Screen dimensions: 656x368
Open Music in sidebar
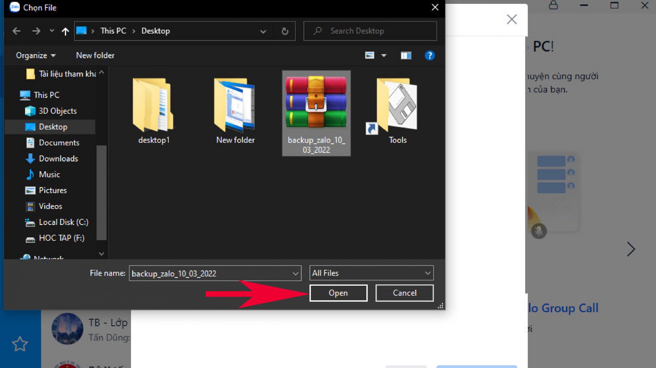point(43,174)
